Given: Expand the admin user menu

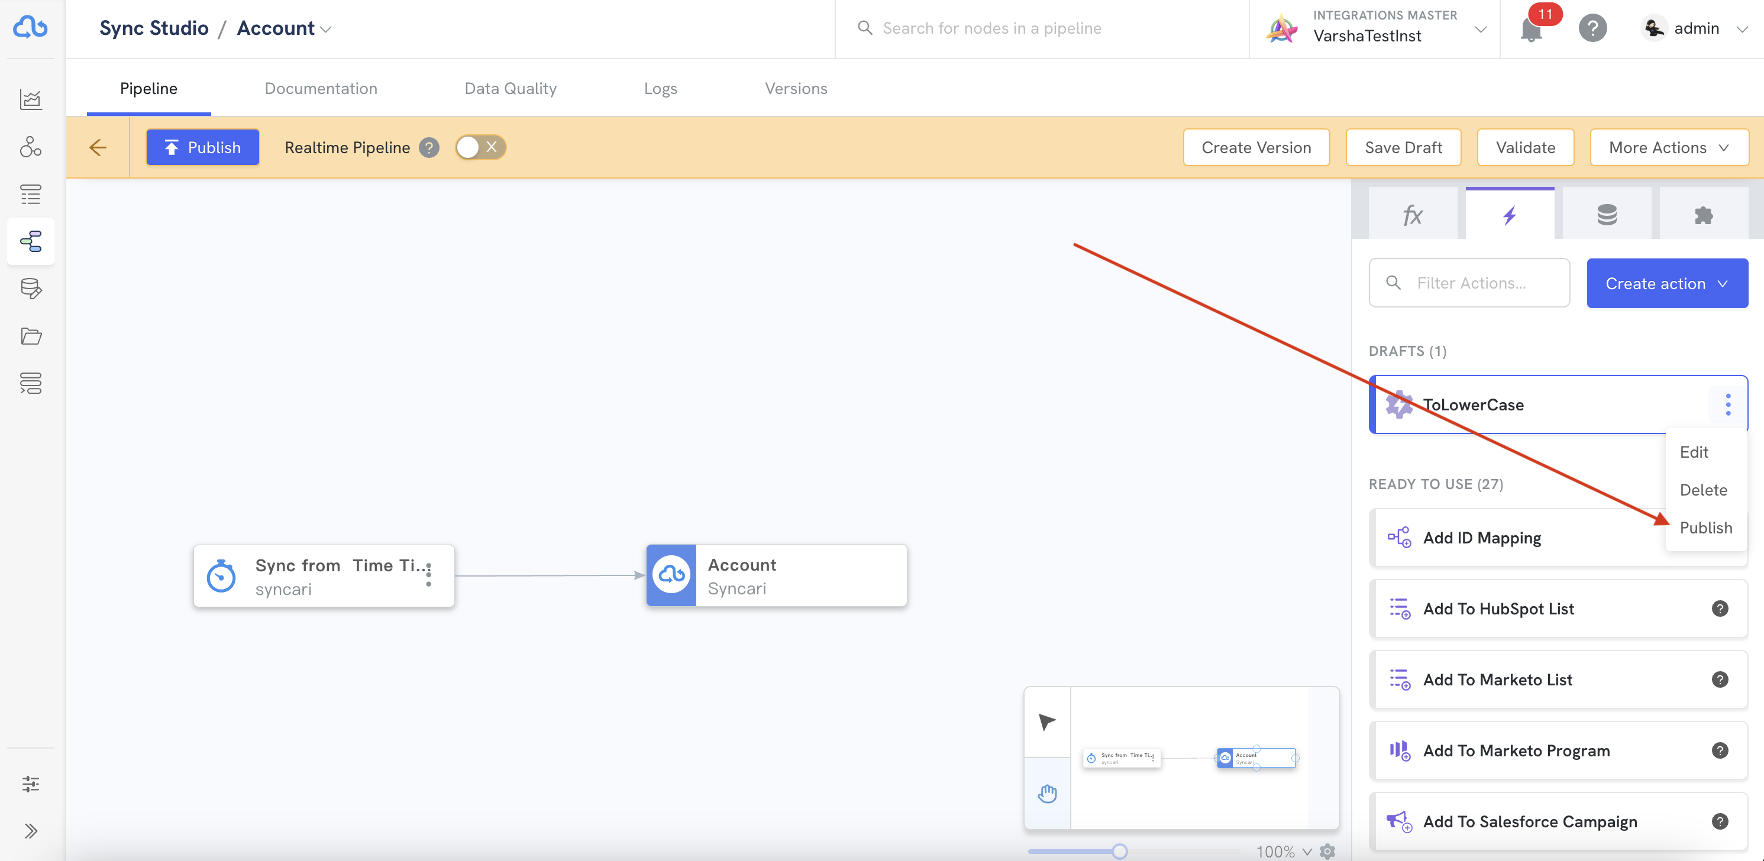Looking at the screenshot, I should point(1743,30).
